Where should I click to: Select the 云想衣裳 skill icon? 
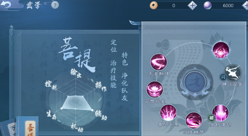[155, 90]
